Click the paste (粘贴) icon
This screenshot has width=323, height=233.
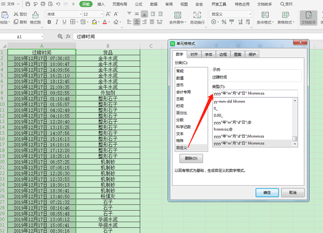point(5,15)
